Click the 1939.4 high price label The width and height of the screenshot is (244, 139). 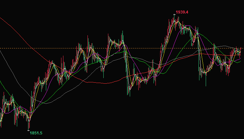pos(182,12)
